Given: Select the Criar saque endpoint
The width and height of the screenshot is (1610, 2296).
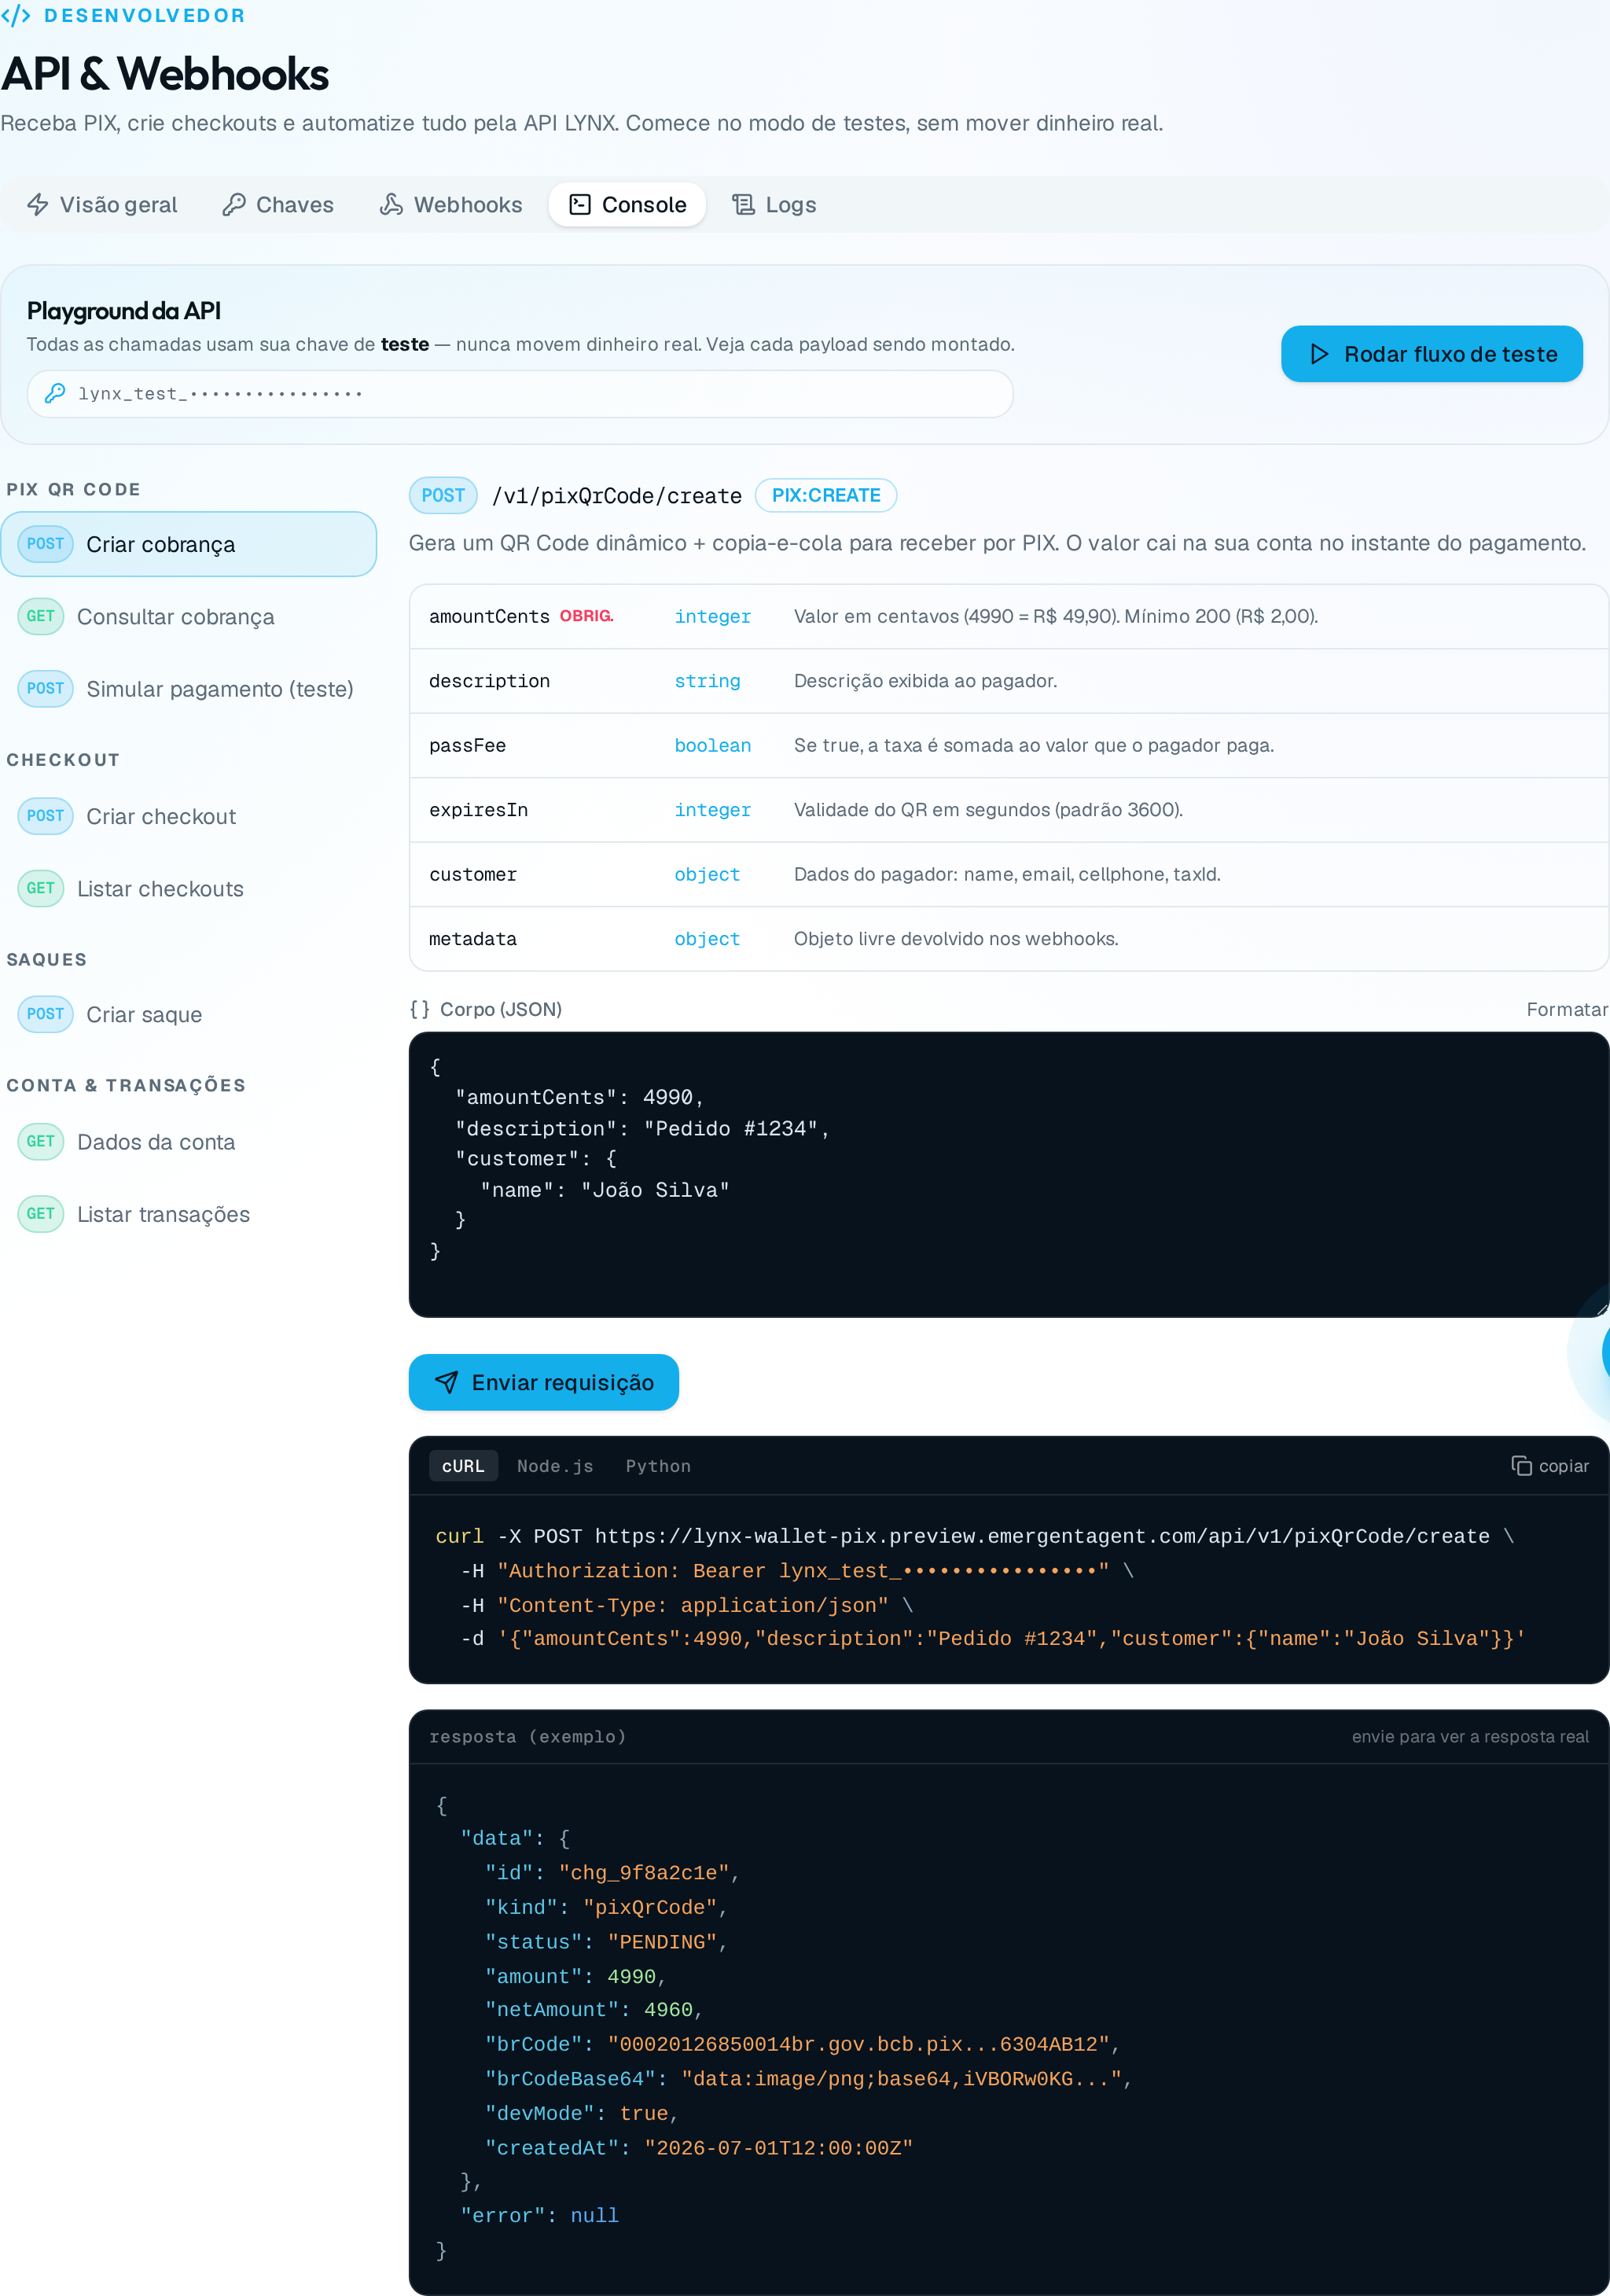Looking at the screenshot, I should (x=189, y=1015).
